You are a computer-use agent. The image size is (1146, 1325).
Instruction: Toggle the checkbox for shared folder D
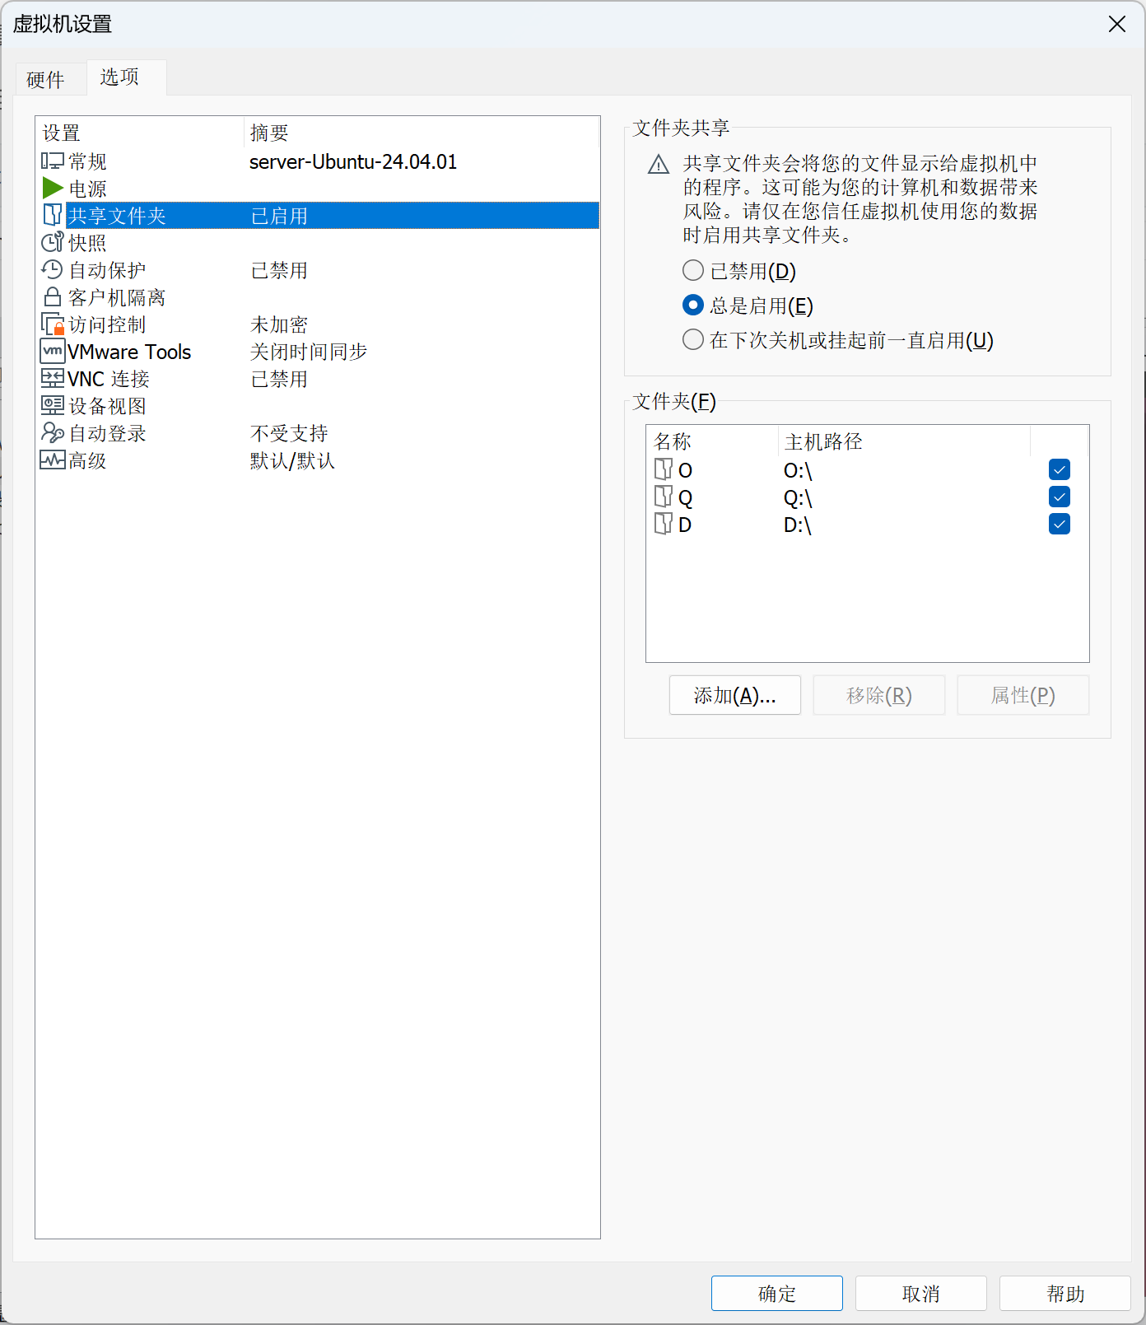click(x=1060, y=525)
